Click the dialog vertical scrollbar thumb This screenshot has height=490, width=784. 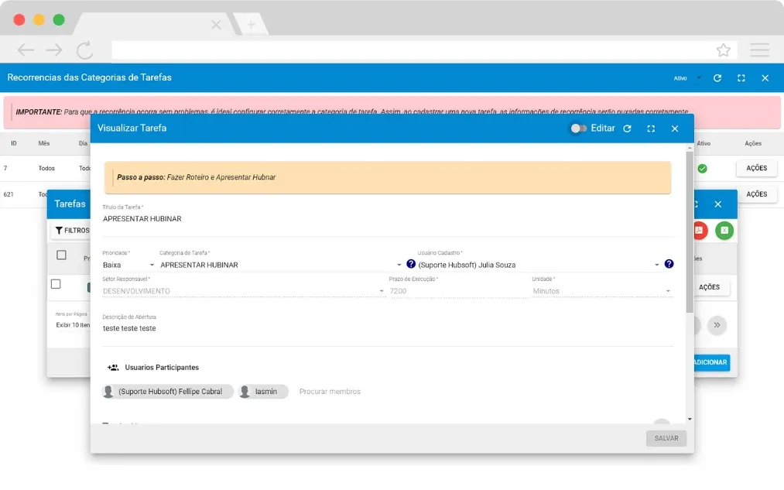690,231
